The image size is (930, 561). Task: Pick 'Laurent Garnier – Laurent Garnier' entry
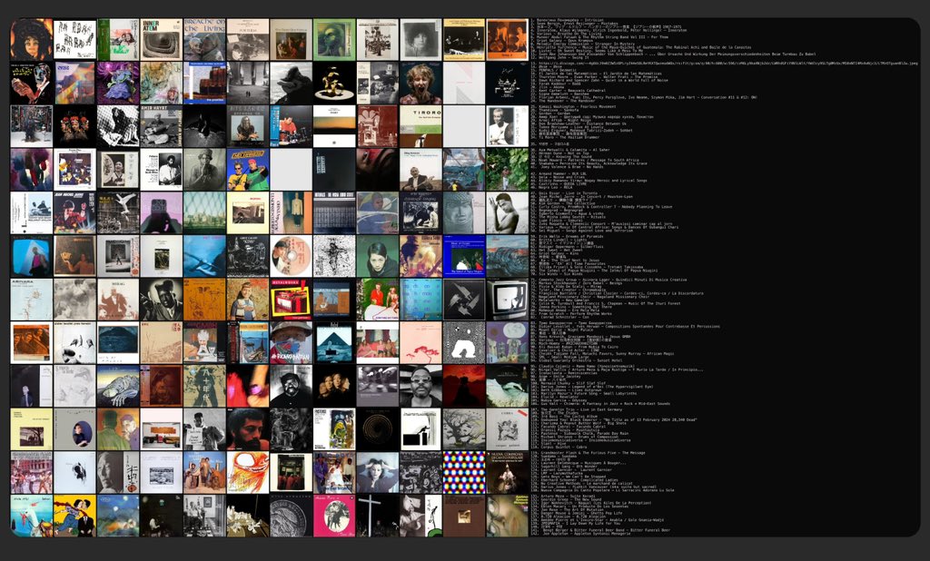tap(571, 469)
